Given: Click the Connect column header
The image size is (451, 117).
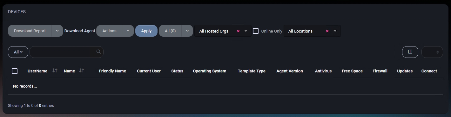Looking at the screenshot, I should [429, 71].
